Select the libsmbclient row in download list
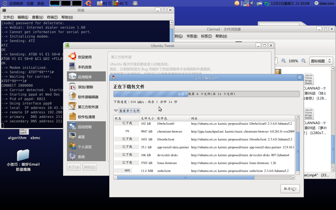The width and height of the screenshot is (336, 210). point(204,139)
